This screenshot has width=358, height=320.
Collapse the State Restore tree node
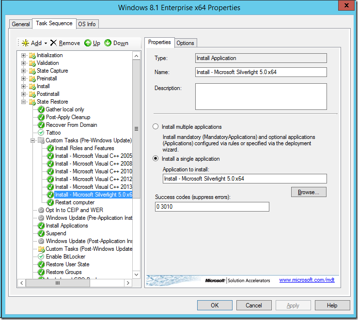pos(23,102)
